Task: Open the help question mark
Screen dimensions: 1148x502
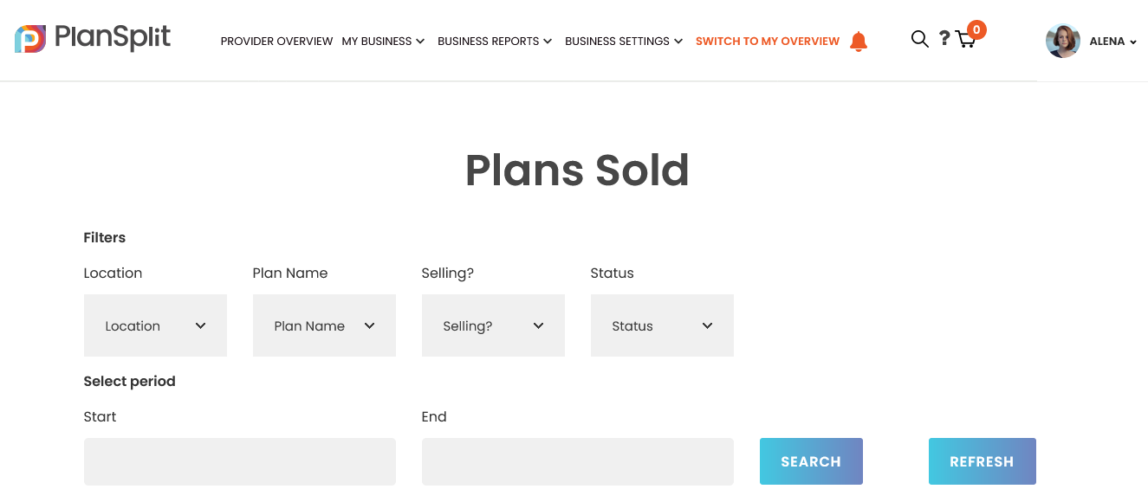Action: pos(944,39)
